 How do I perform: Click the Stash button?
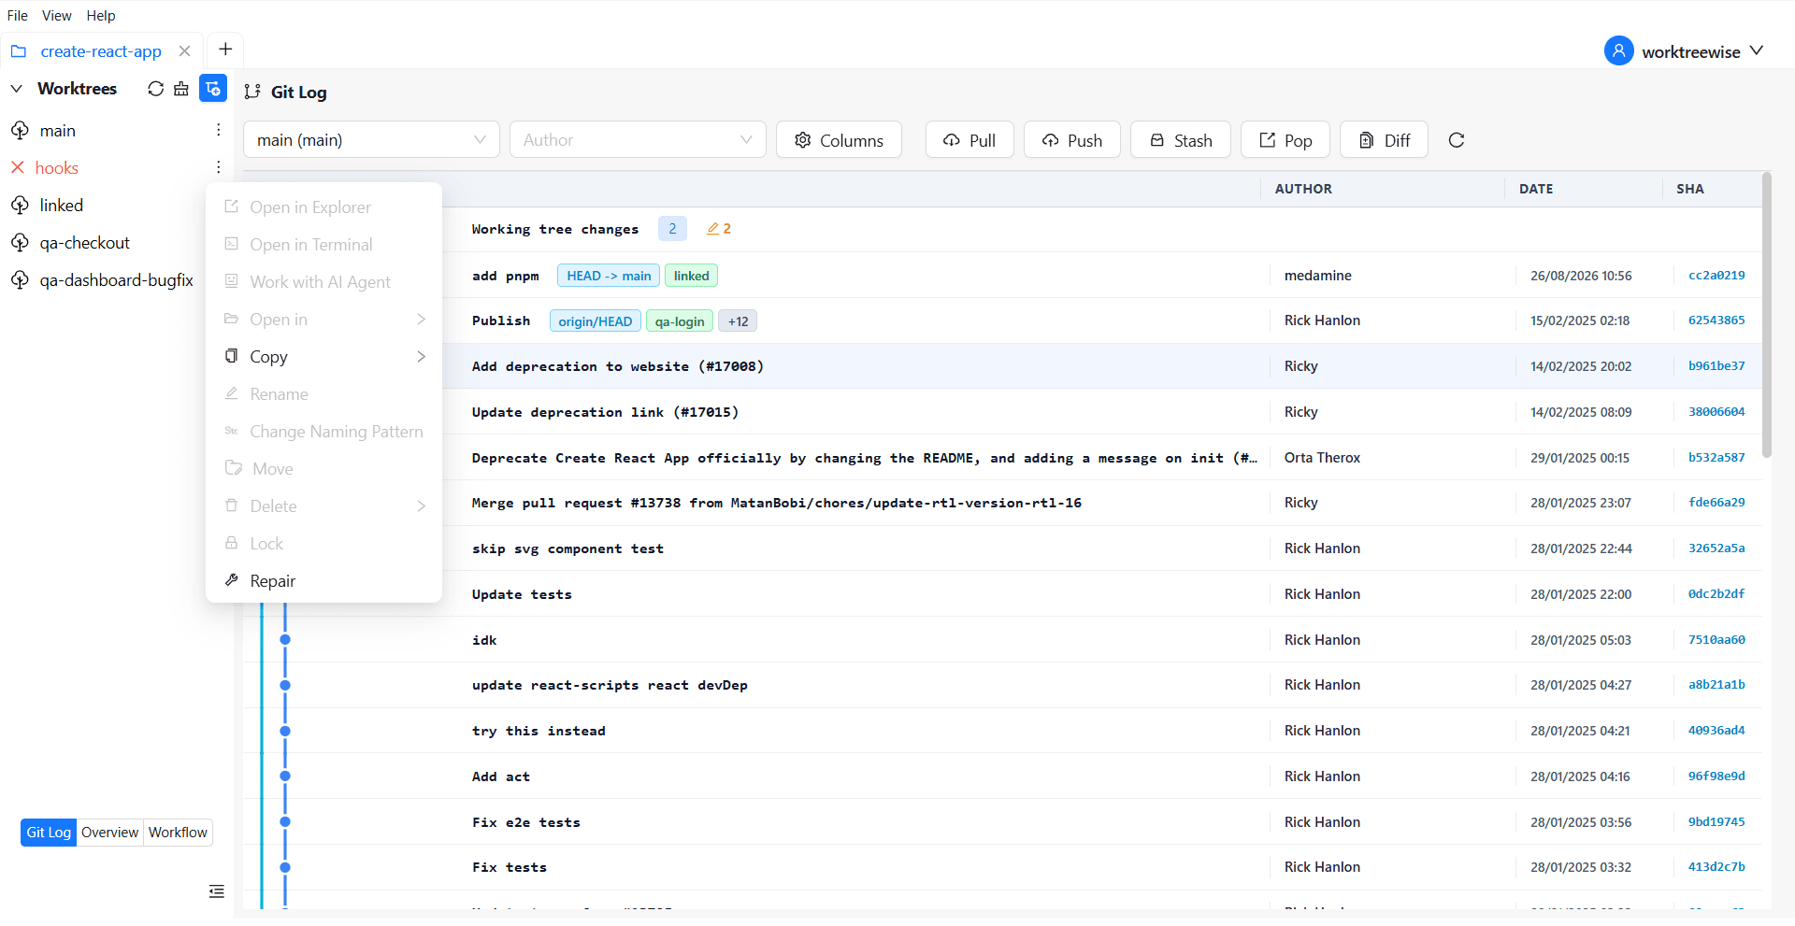1181,139
